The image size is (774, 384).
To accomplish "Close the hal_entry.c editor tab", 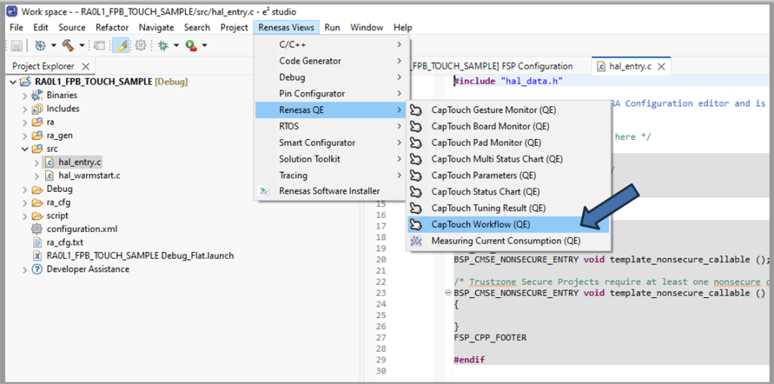I will (x=661, y=66).
